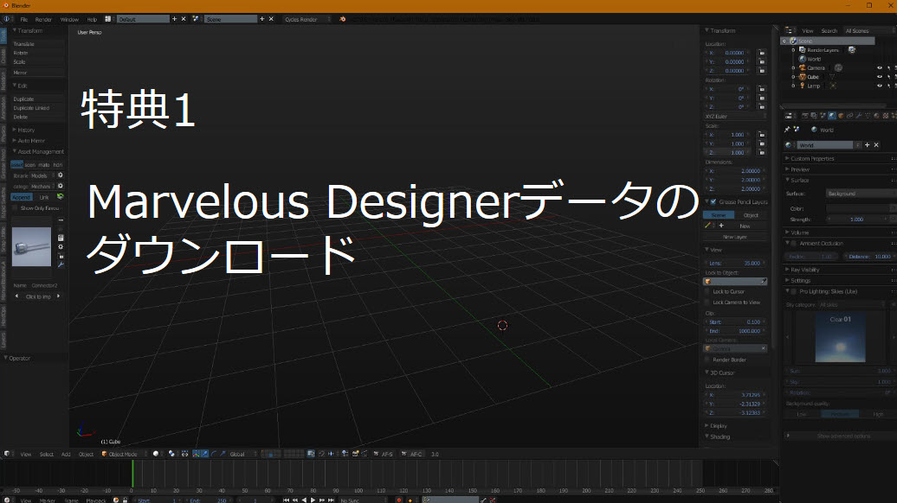
Task: Jump to the timeline end frame
Action: tap(332, 500)
